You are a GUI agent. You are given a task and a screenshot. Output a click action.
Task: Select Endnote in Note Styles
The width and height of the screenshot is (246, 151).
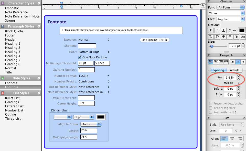pyautogui.click(x=11, y=83)
